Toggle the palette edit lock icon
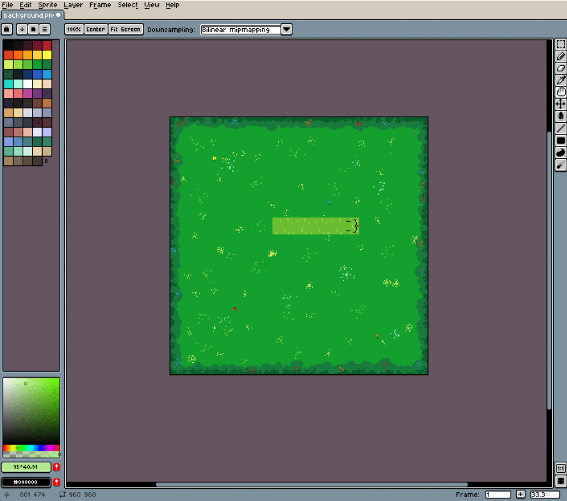The image size is (567, 501). tap(7, 29)
